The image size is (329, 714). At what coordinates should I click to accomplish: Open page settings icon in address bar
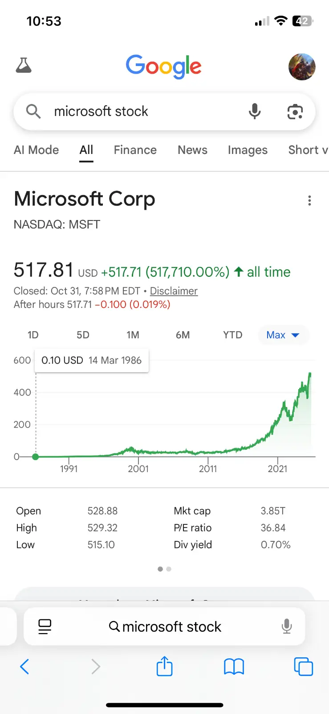pos(45,627)
